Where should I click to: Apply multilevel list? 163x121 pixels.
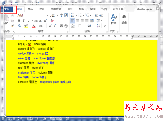(87, 15)
